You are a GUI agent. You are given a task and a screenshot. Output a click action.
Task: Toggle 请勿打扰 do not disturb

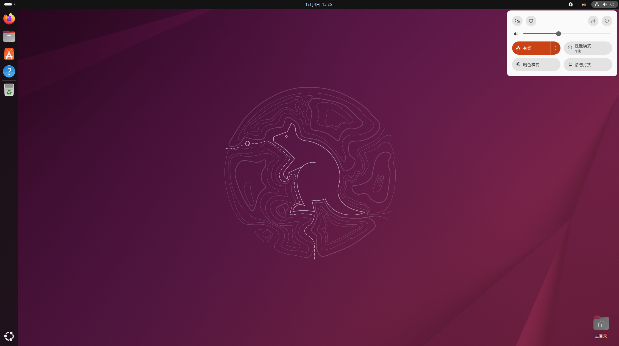[x=588, y=65]
